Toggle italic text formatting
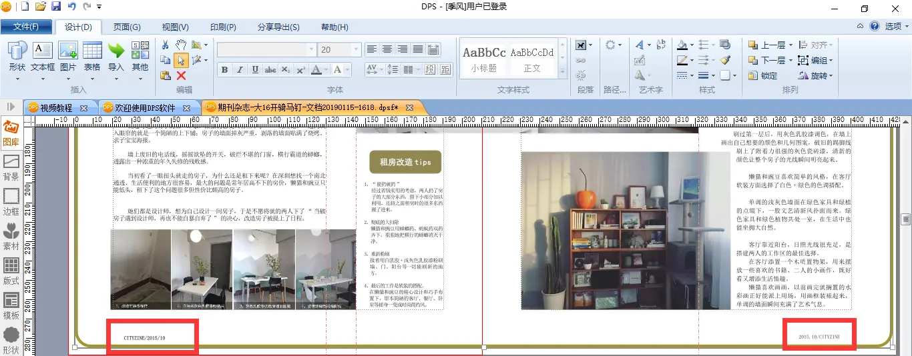Image resolution: width=912 pixels, height=356 pixels. [x=240, y=70]
